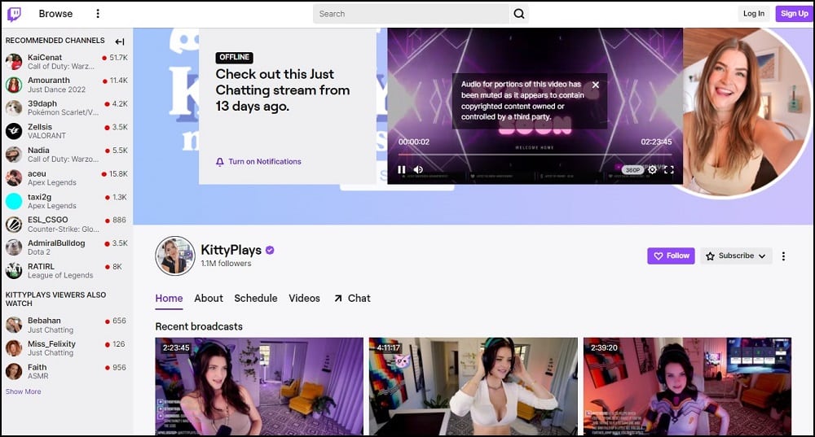Open ESL_CSGO channel avatar
Viewport: 815px width, 437px height.
[x=14, y=225]
